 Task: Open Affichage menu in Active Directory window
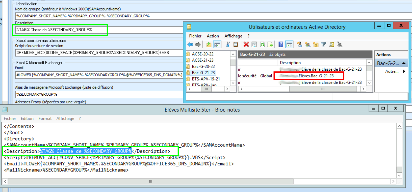[x=233, y=36]
